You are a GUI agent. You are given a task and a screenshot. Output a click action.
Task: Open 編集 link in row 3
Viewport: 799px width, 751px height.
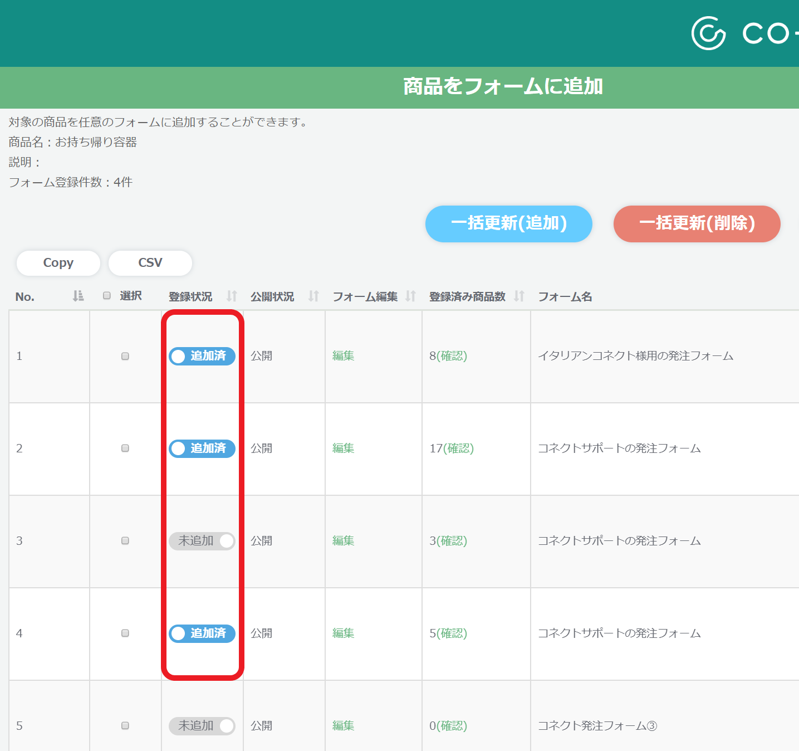pyautogui.click(x=344, y=541)
